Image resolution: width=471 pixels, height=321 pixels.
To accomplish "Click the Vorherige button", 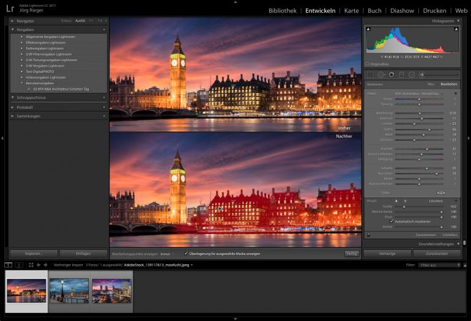I will (x=387, y=254).
